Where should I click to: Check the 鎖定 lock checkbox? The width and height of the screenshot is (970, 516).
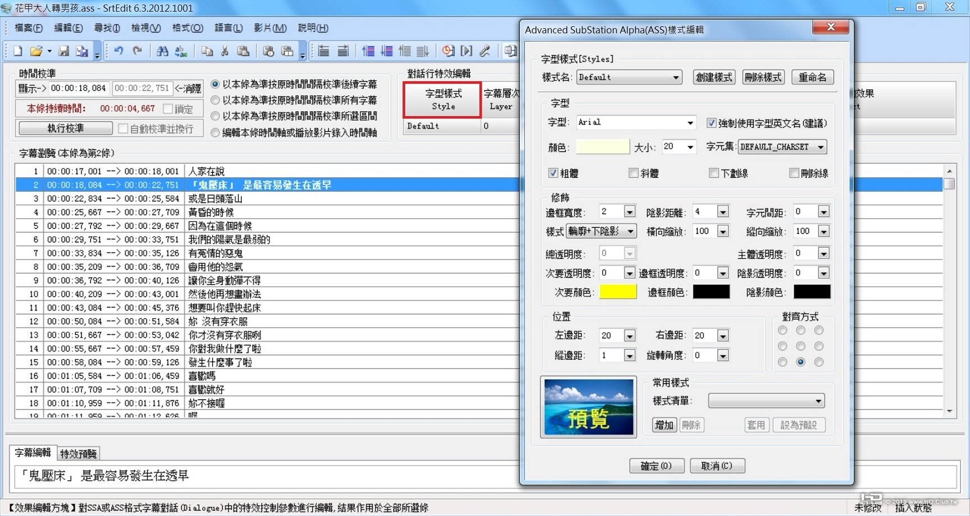pos(167,108)
